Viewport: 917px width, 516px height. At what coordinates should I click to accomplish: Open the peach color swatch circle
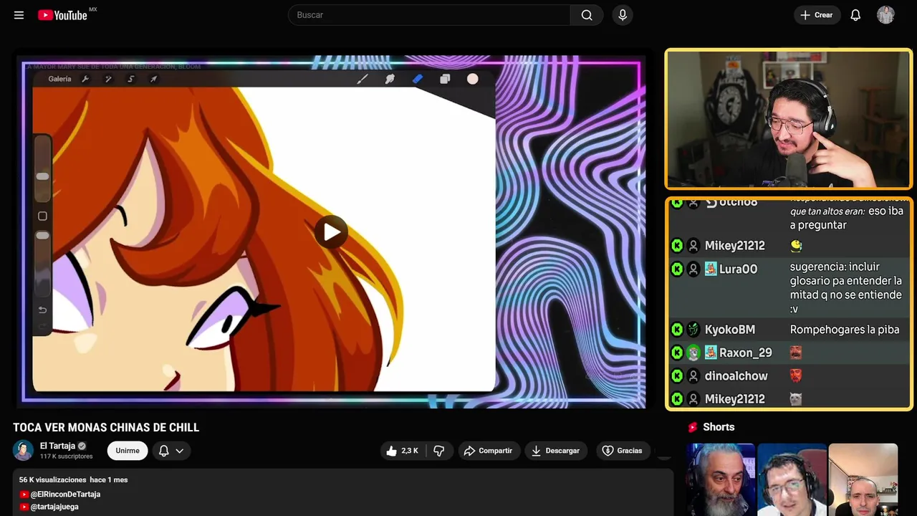click(x=473, y=79)
